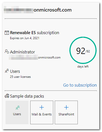
Task: Click the subscription calendar icon
Action: click(7, 33)
